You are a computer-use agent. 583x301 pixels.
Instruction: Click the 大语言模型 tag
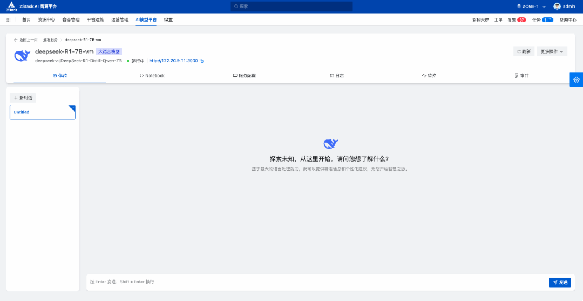(x=109, y=52)
